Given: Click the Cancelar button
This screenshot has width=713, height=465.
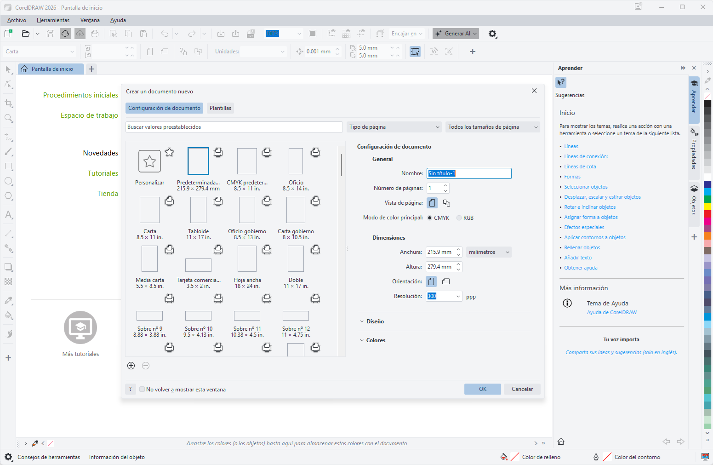Looking at the screenshot, I should coord(522,389).
